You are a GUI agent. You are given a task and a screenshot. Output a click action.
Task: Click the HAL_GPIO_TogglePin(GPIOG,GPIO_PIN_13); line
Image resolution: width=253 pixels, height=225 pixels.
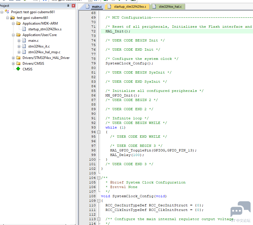pos(153,150)
